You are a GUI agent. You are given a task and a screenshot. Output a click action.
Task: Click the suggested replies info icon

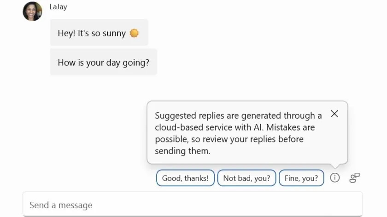(x=335, y=178)
